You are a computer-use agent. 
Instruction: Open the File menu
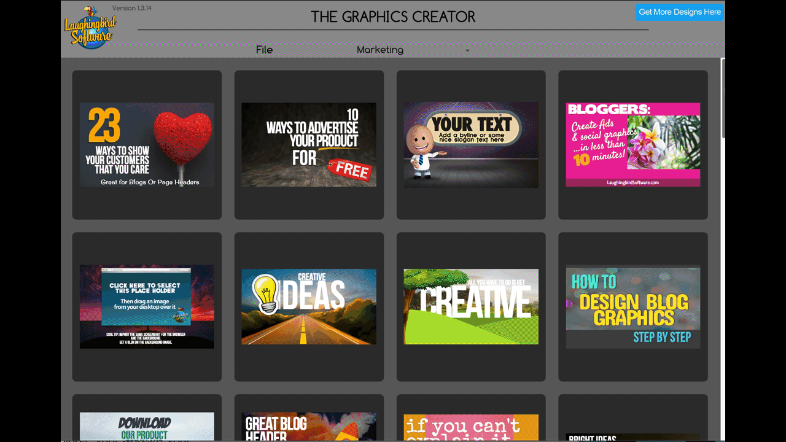point(264,50)
